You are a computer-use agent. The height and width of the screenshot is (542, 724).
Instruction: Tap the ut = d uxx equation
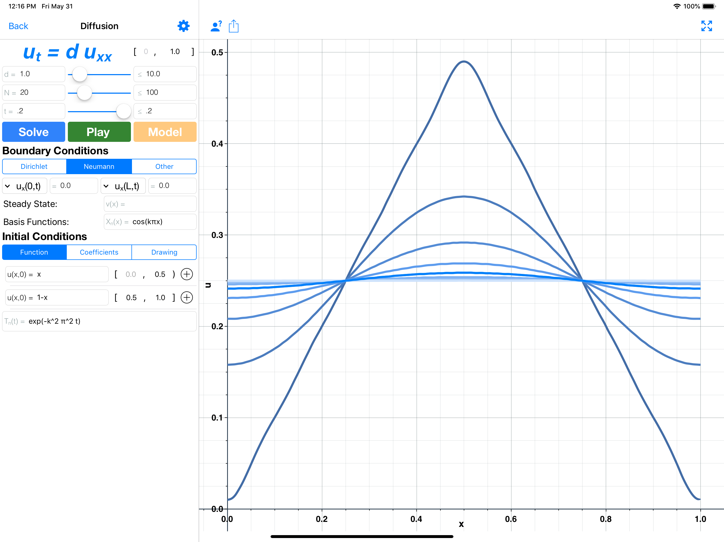pos(68,52)
